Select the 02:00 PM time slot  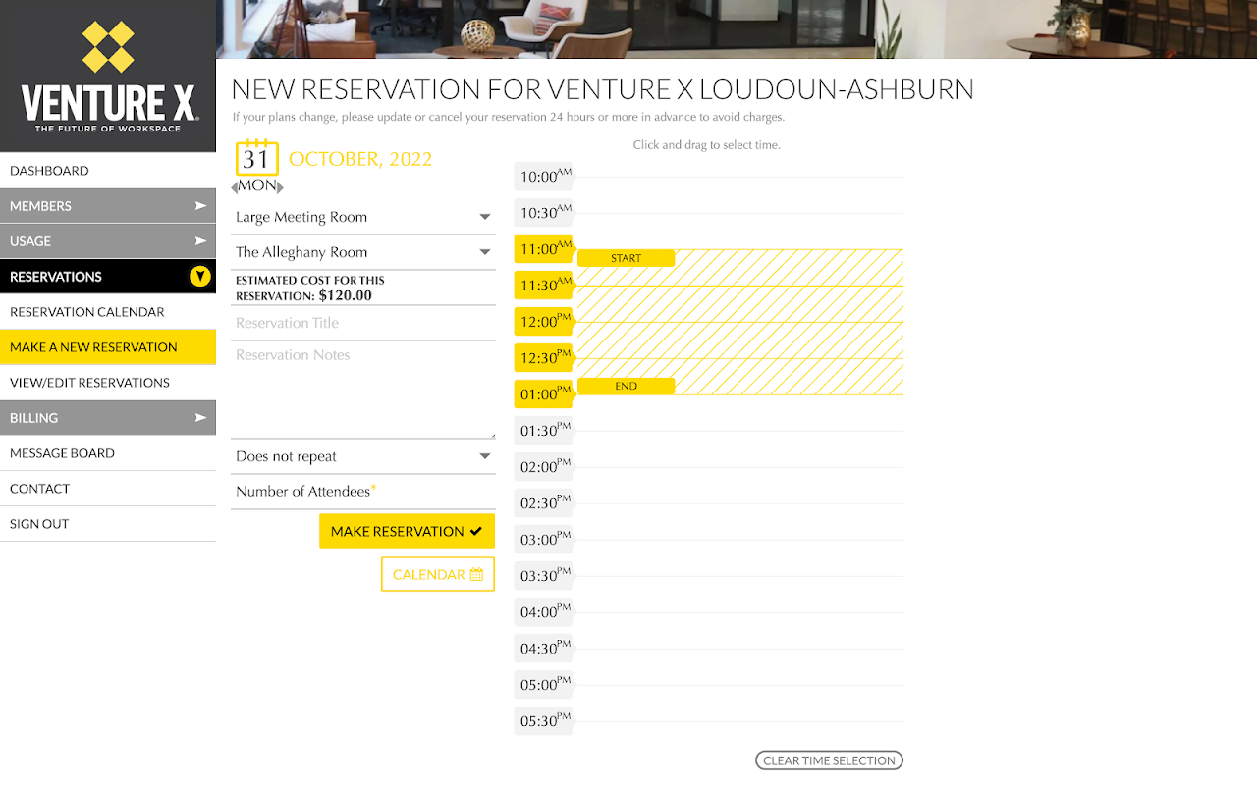543,467
